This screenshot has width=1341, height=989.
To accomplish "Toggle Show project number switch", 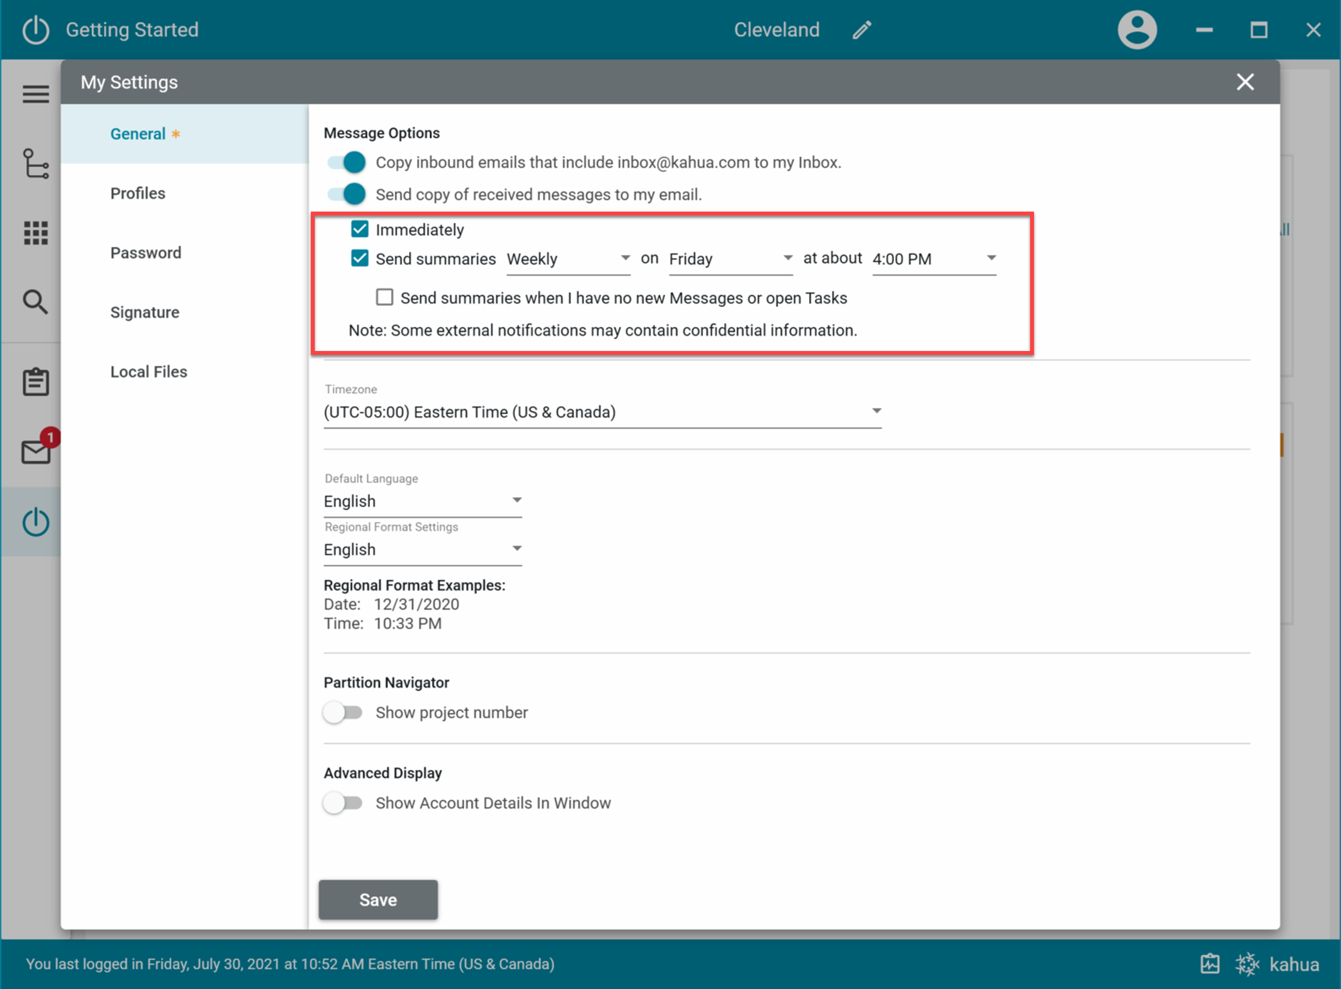I will 344,712.
